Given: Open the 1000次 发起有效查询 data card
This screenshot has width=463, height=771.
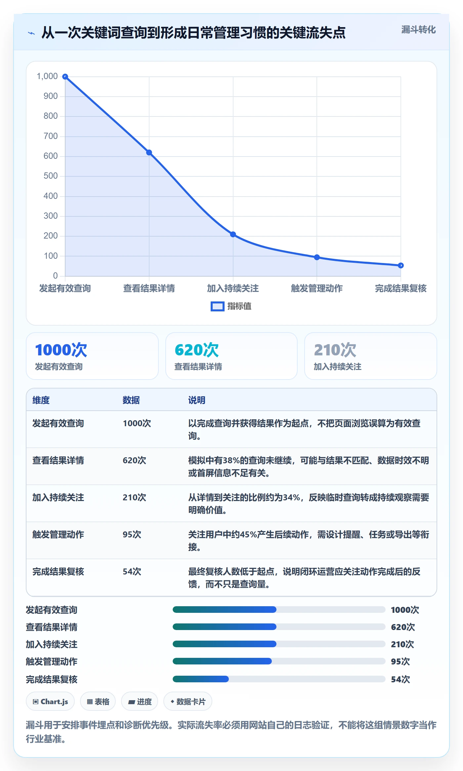Looking at the screenshot, I should tap(92, 356).
